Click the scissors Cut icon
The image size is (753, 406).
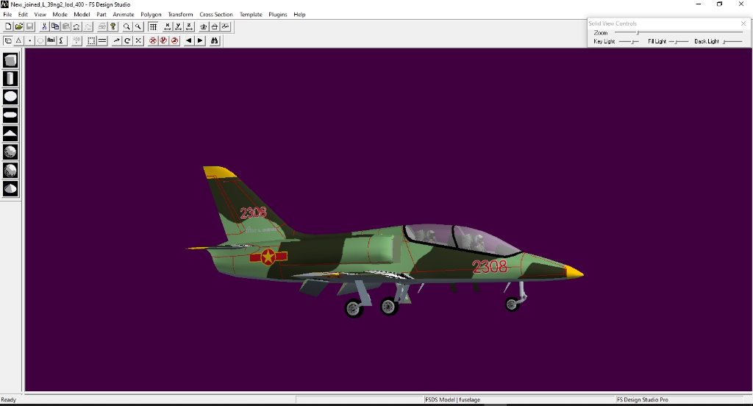[44, 26]
